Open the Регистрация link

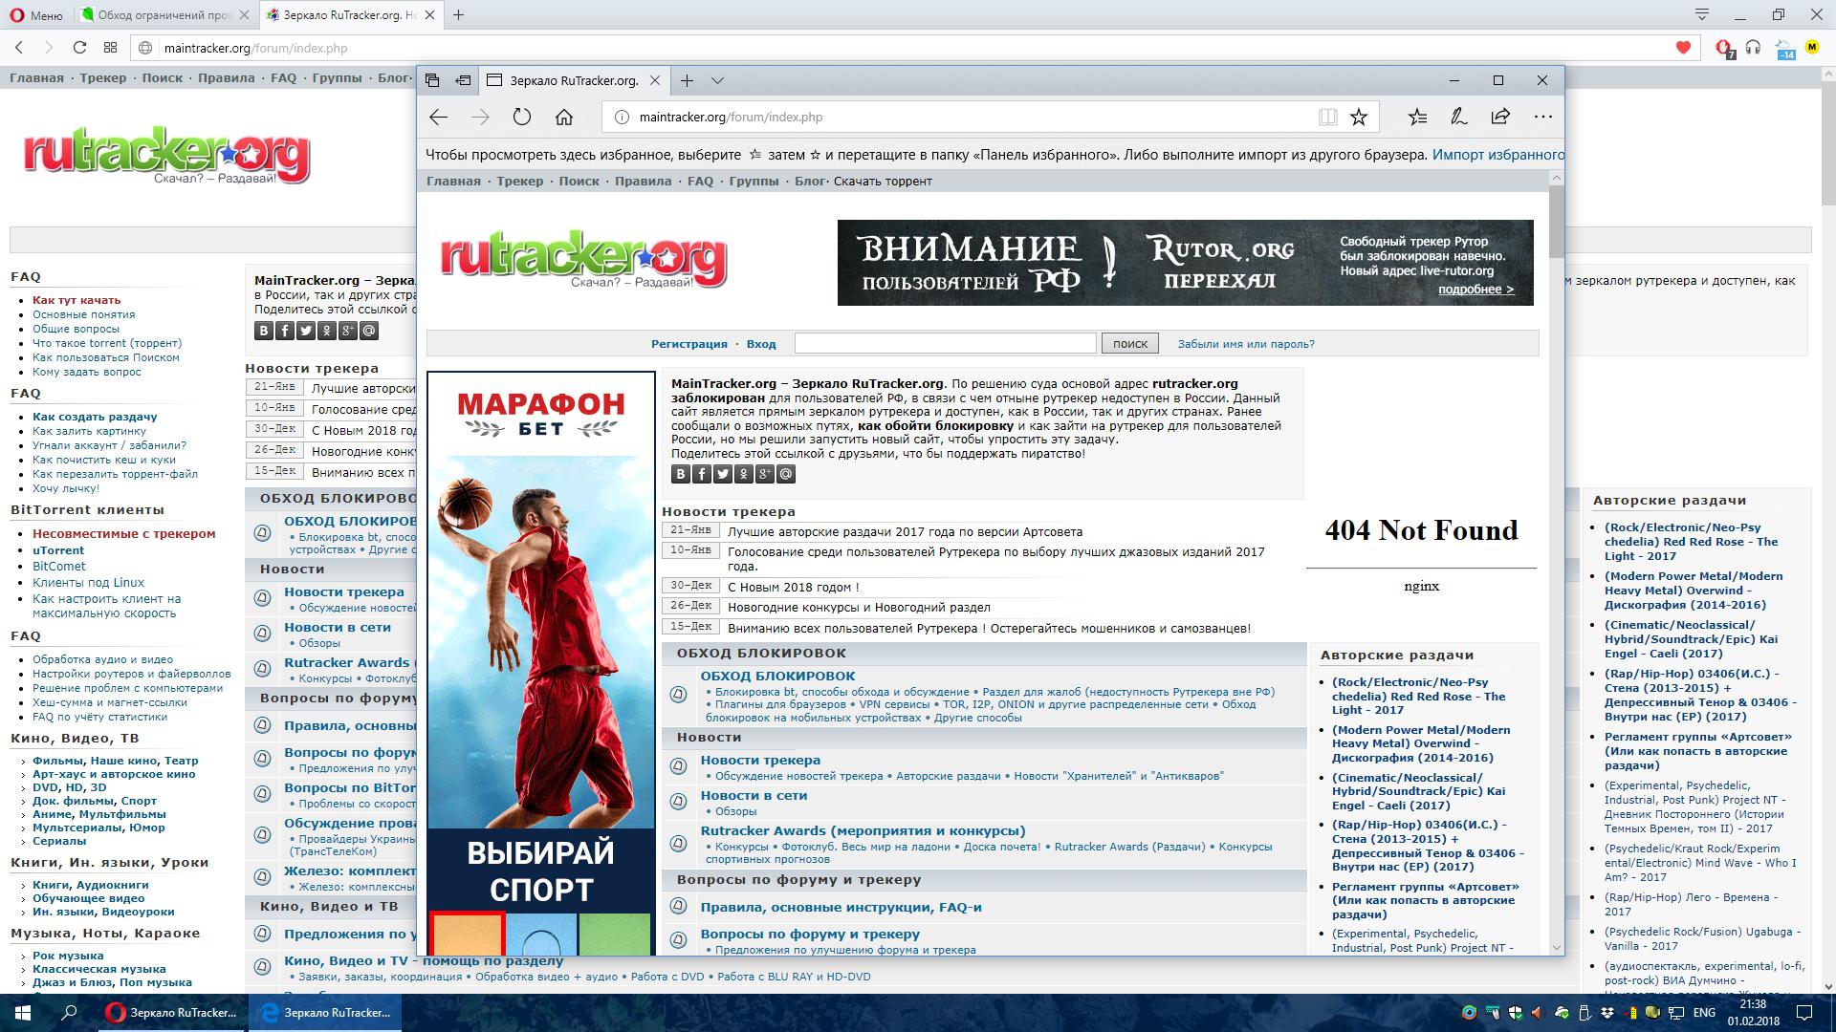[x=688, y=344]
